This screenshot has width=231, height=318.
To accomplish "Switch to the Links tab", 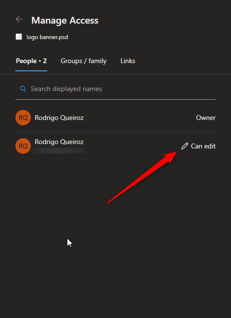I will click(128, 61).
